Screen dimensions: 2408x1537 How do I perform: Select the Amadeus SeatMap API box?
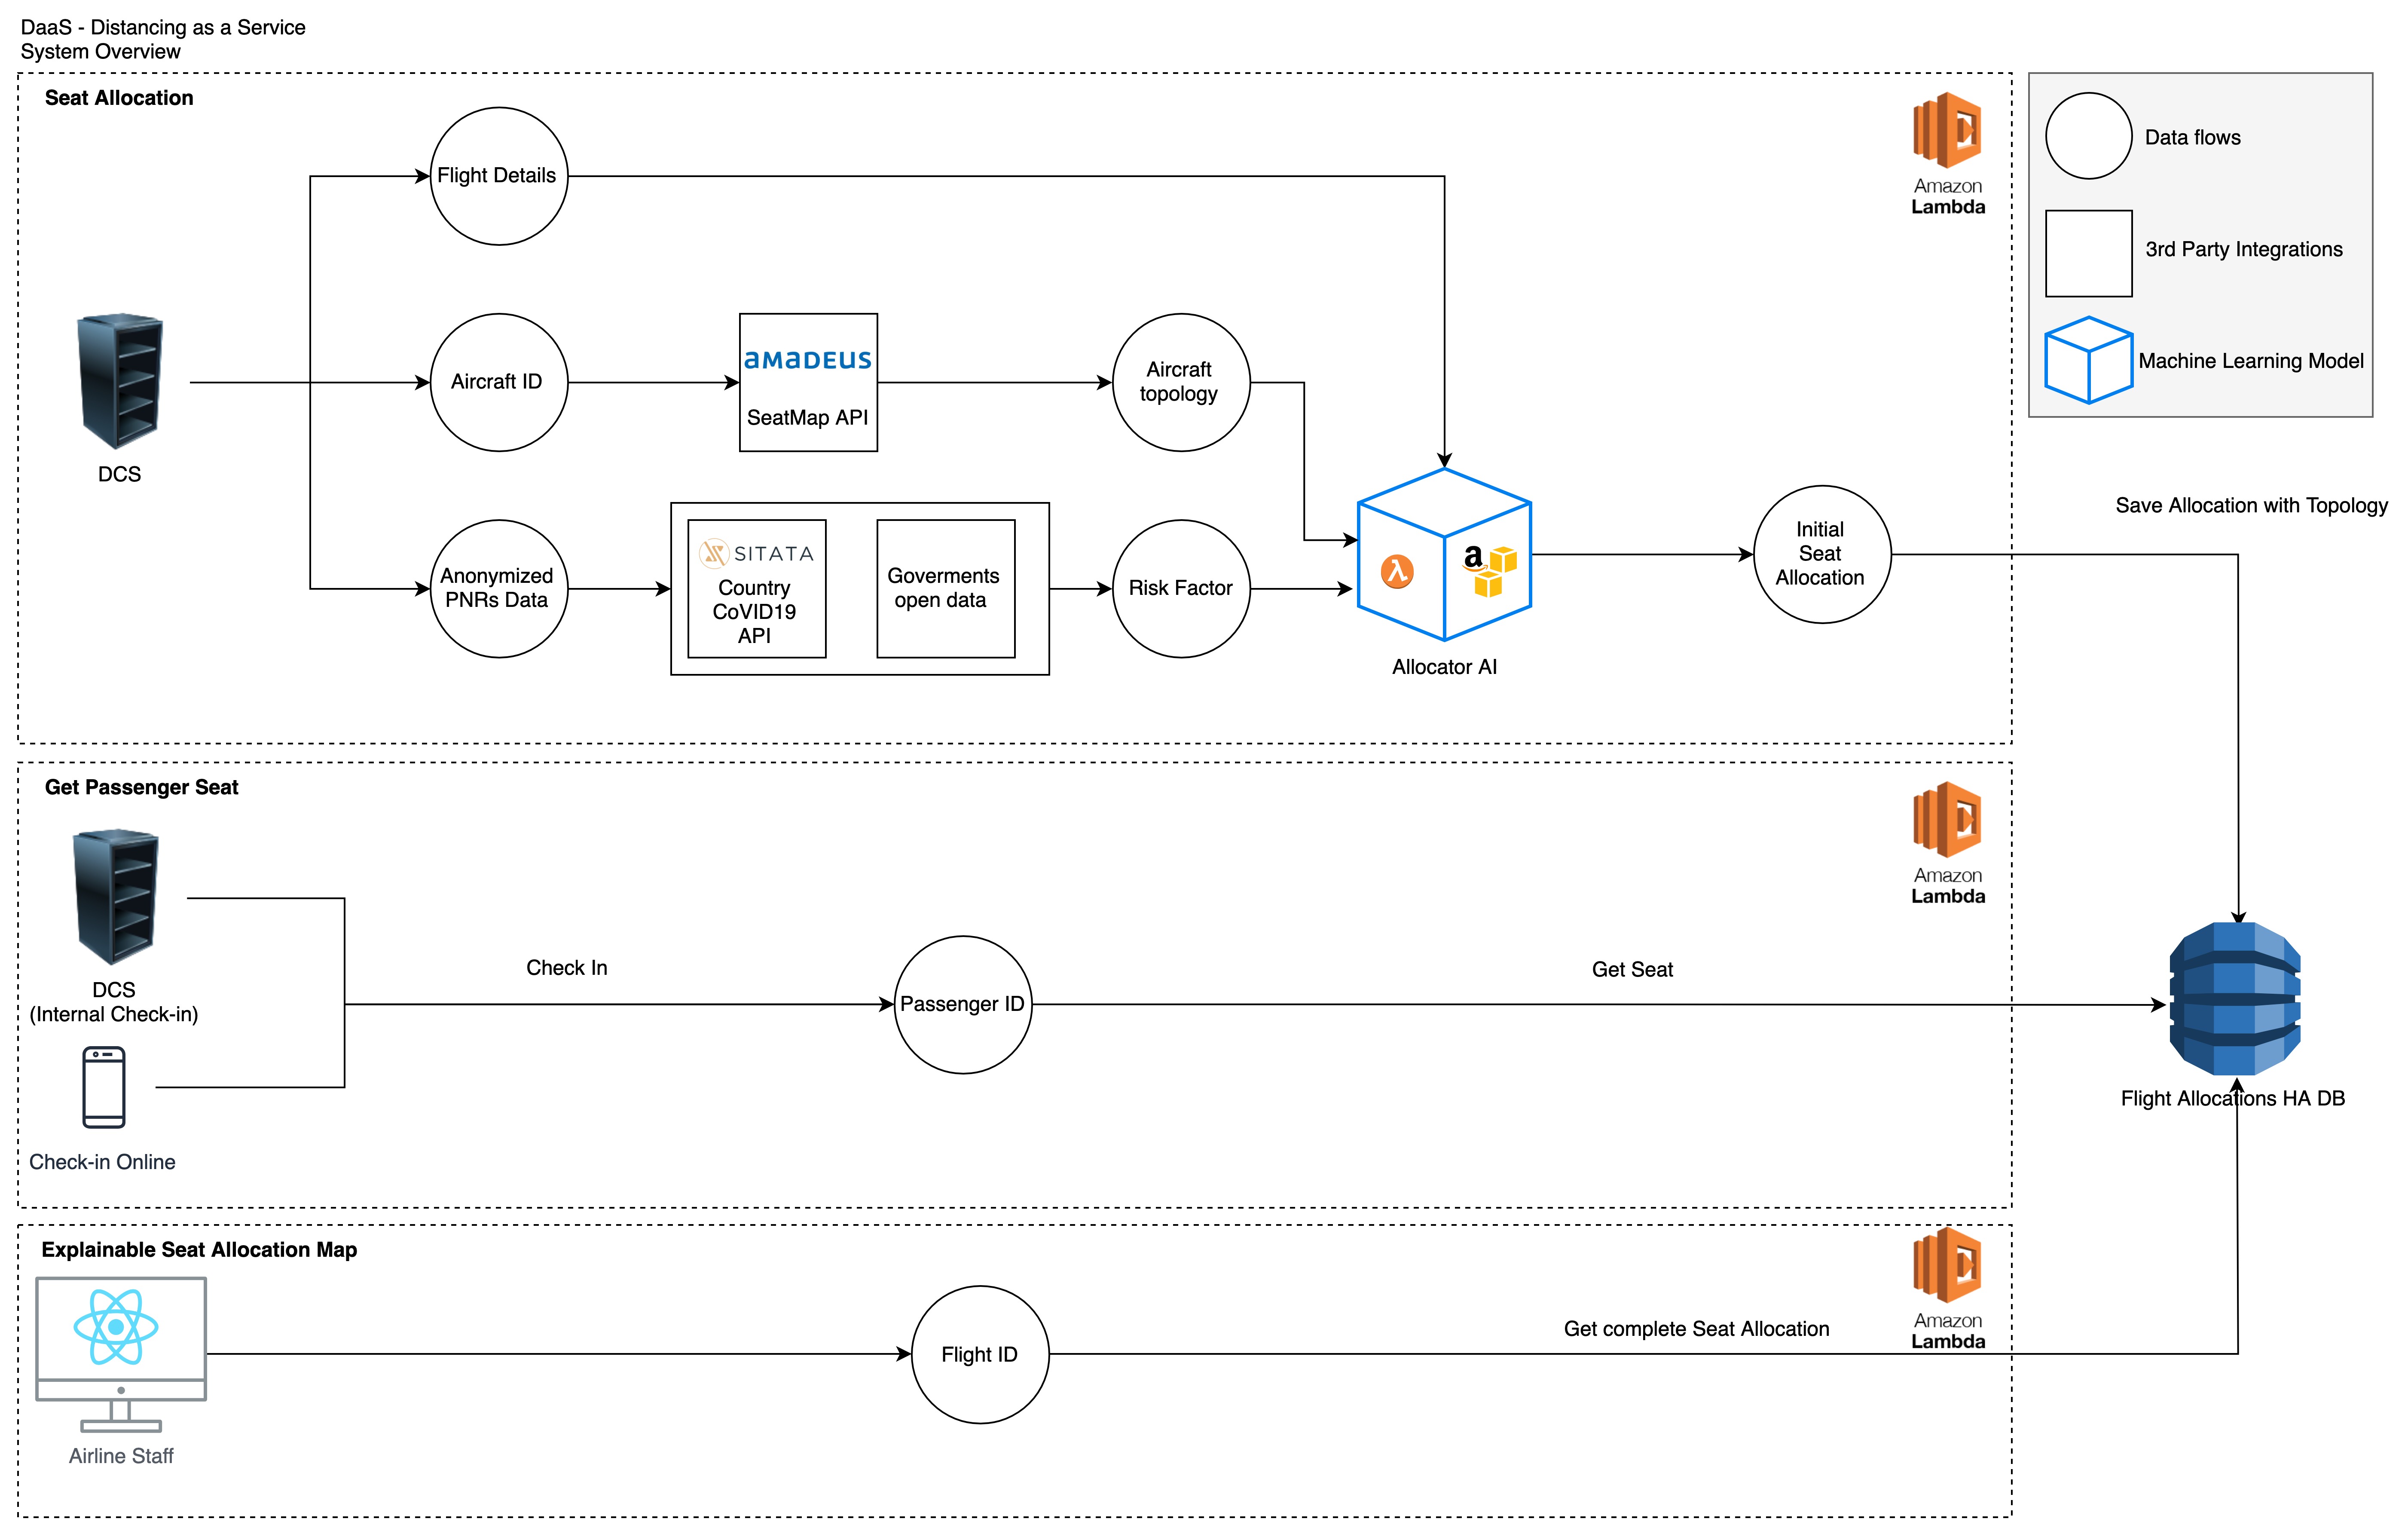tap(808, 383)
